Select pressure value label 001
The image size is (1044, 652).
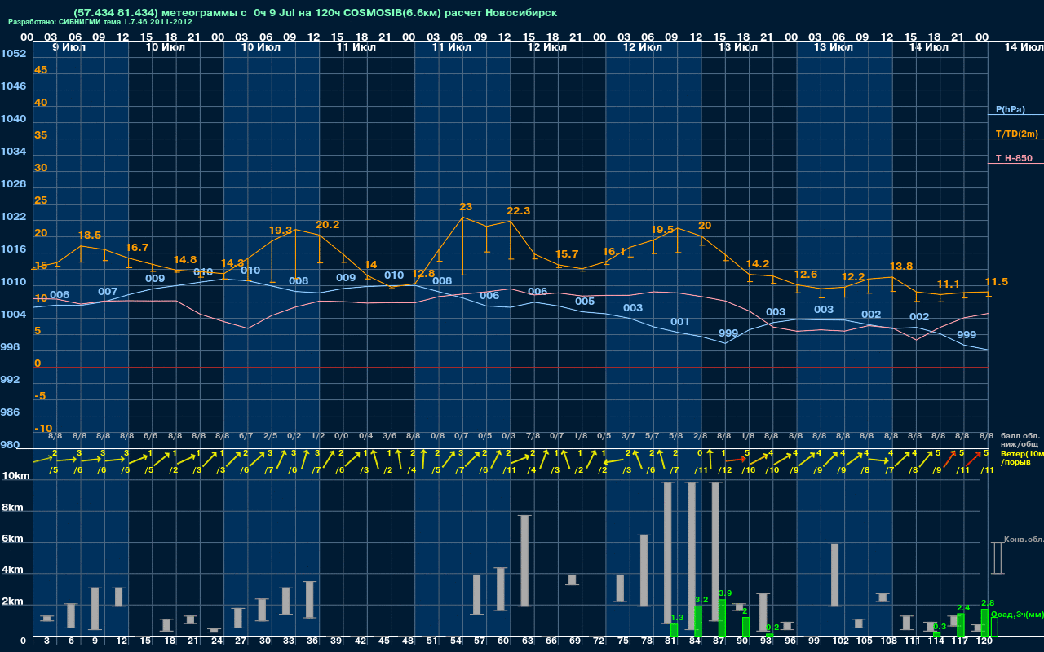[x=680, y=321]
